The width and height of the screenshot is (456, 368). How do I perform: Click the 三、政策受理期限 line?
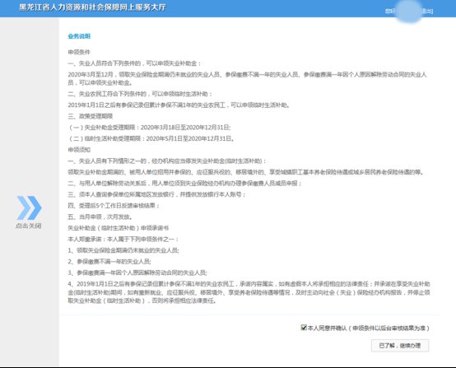click(x=91, y=116)
